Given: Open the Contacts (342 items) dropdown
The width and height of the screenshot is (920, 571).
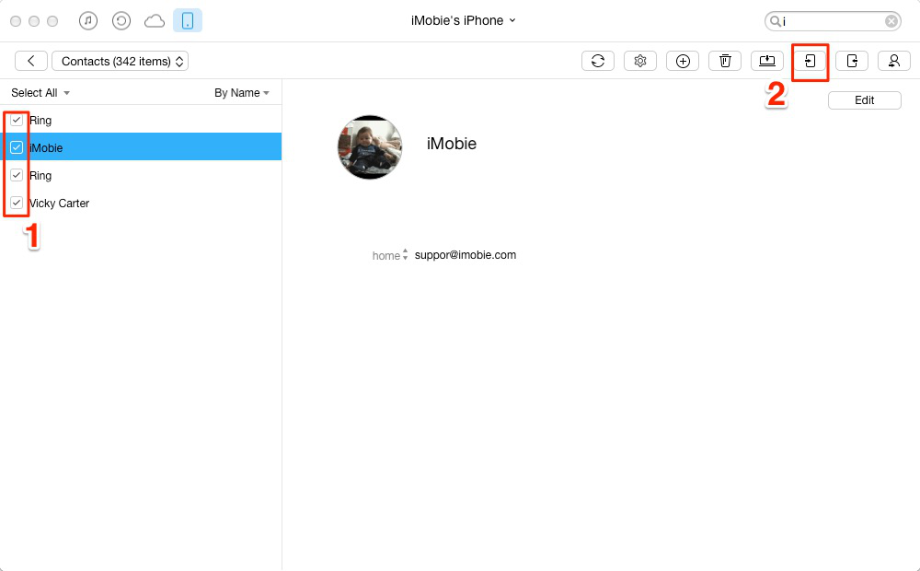Looking at the screenshot, I should pos(121,61).
